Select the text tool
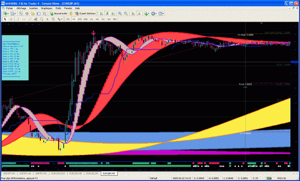This screenshot has width=300, height=181. (x=48, y=19)
